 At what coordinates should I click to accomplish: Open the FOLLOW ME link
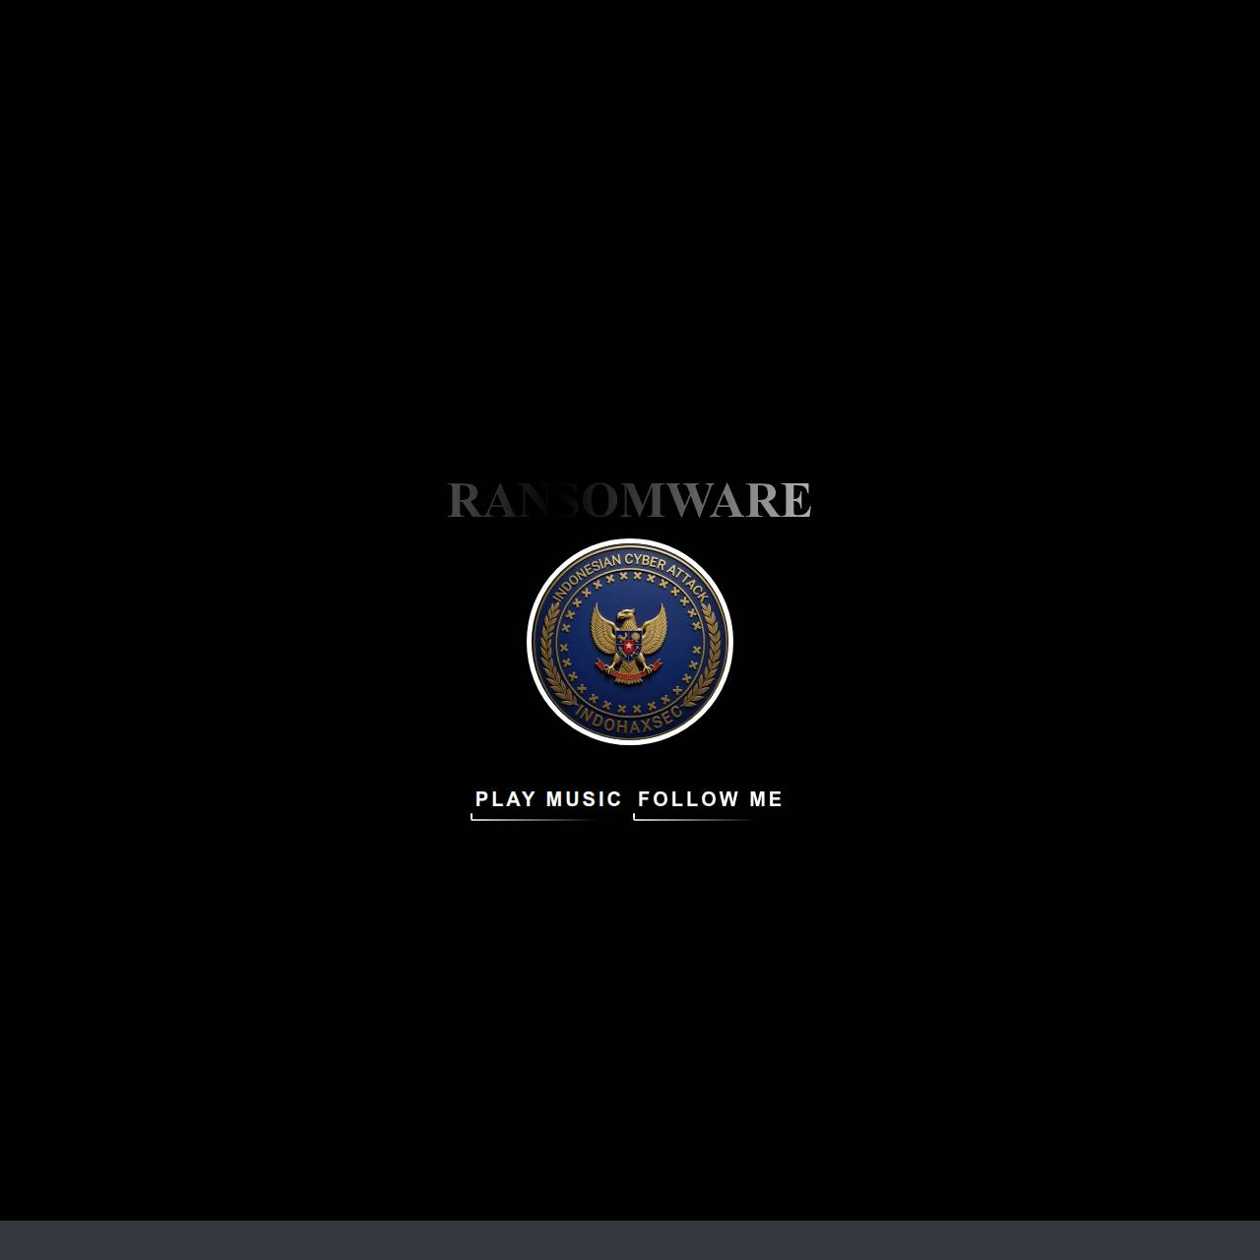tap(710, 800)
